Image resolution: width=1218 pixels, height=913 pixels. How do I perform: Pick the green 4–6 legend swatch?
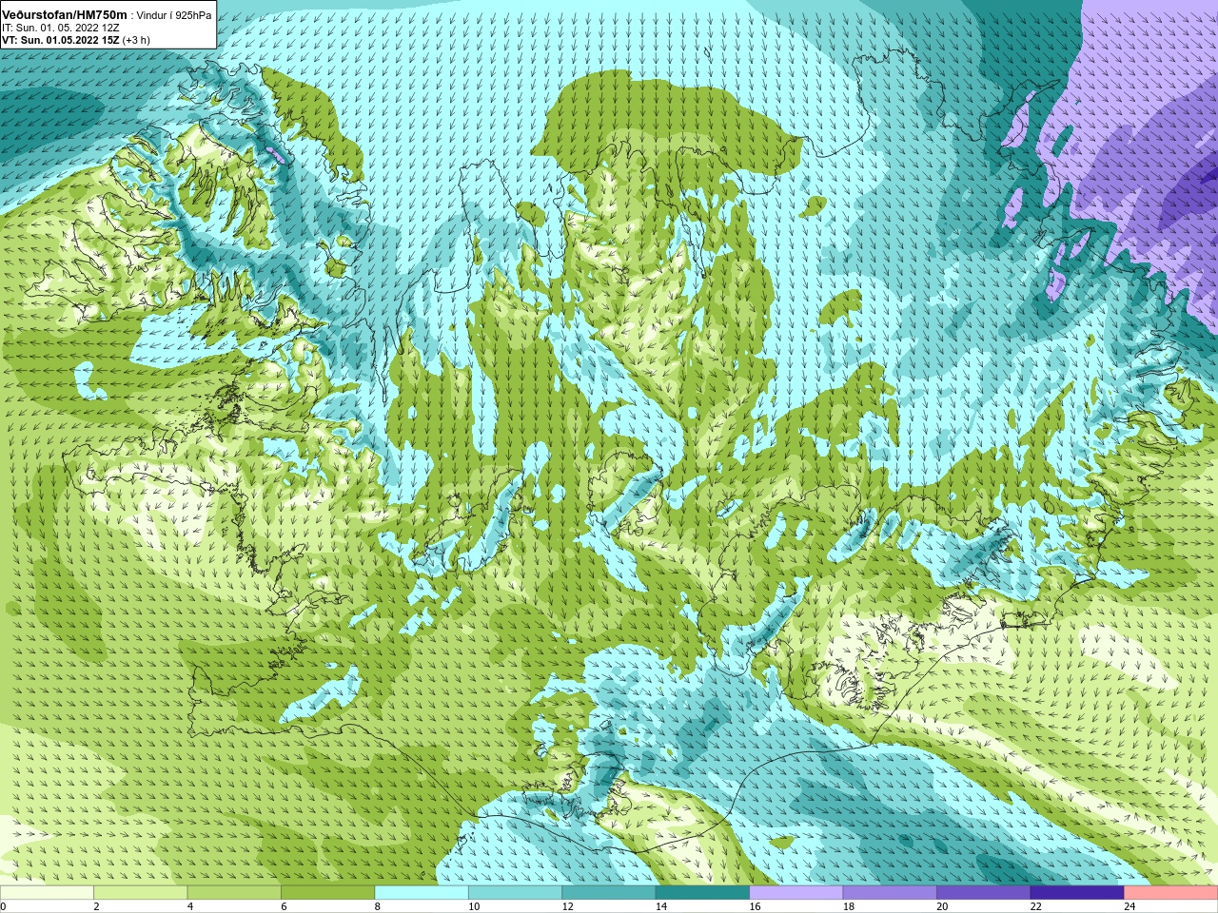(x=234, y=893)
